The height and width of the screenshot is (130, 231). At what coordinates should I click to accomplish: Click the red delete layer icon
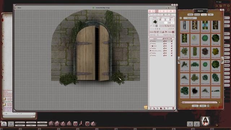coord(173,108)
